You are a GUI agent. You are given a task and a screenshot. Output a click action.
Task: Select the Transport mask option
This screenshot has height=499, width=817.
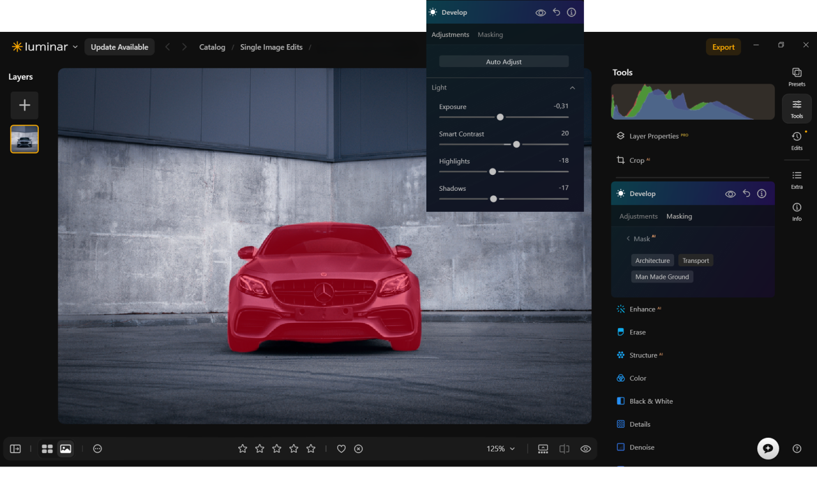pos(696,260)
